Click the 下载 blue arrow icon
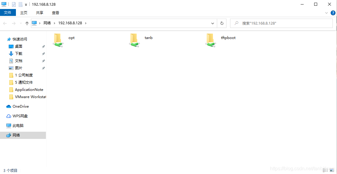The width and height of the screenshot is (337, 174). pos(11,54)
